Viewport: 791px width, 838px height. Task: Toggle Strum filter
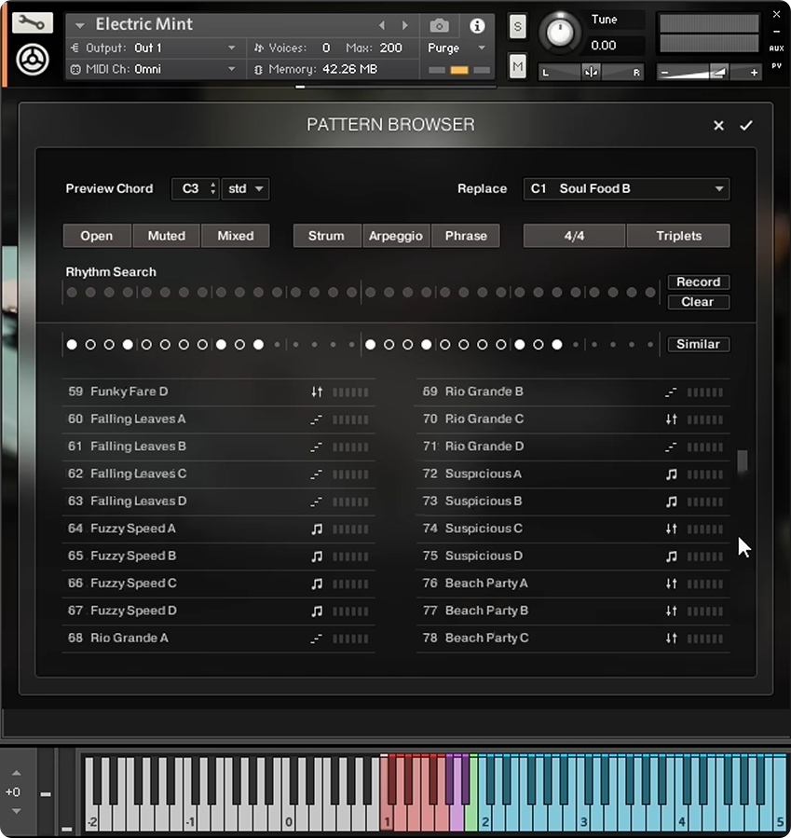(326, 236)
